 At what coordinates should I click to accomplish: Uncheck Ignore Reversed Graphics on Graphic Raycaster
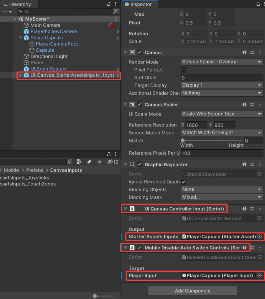coord(183,182)
